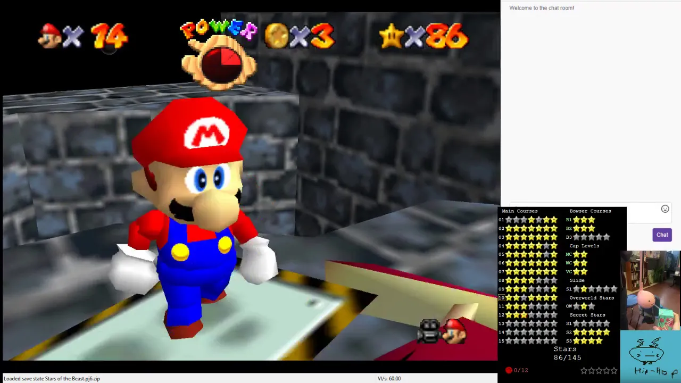Viewport: 681px width, 383px height.
Task: Click the webcam feed thumbnail
Action: pos(650,290)
